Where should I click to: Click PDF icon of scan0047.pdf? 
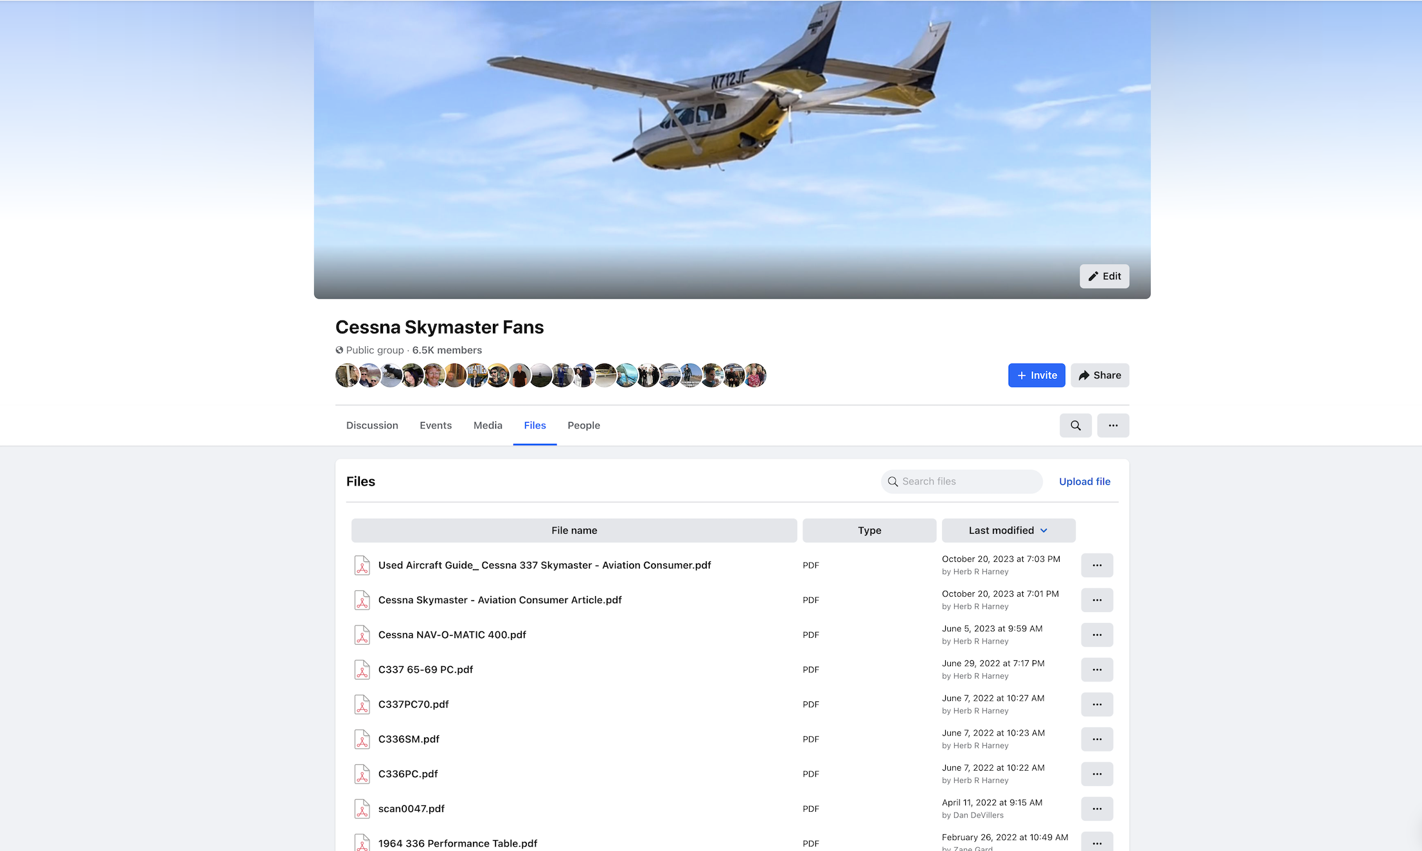[x=362, y=809]
